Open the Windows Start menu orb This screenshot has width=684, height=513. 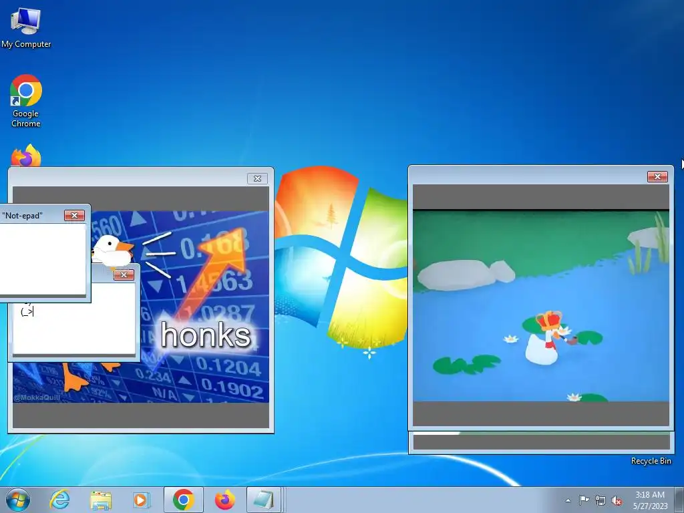(18, 500)
